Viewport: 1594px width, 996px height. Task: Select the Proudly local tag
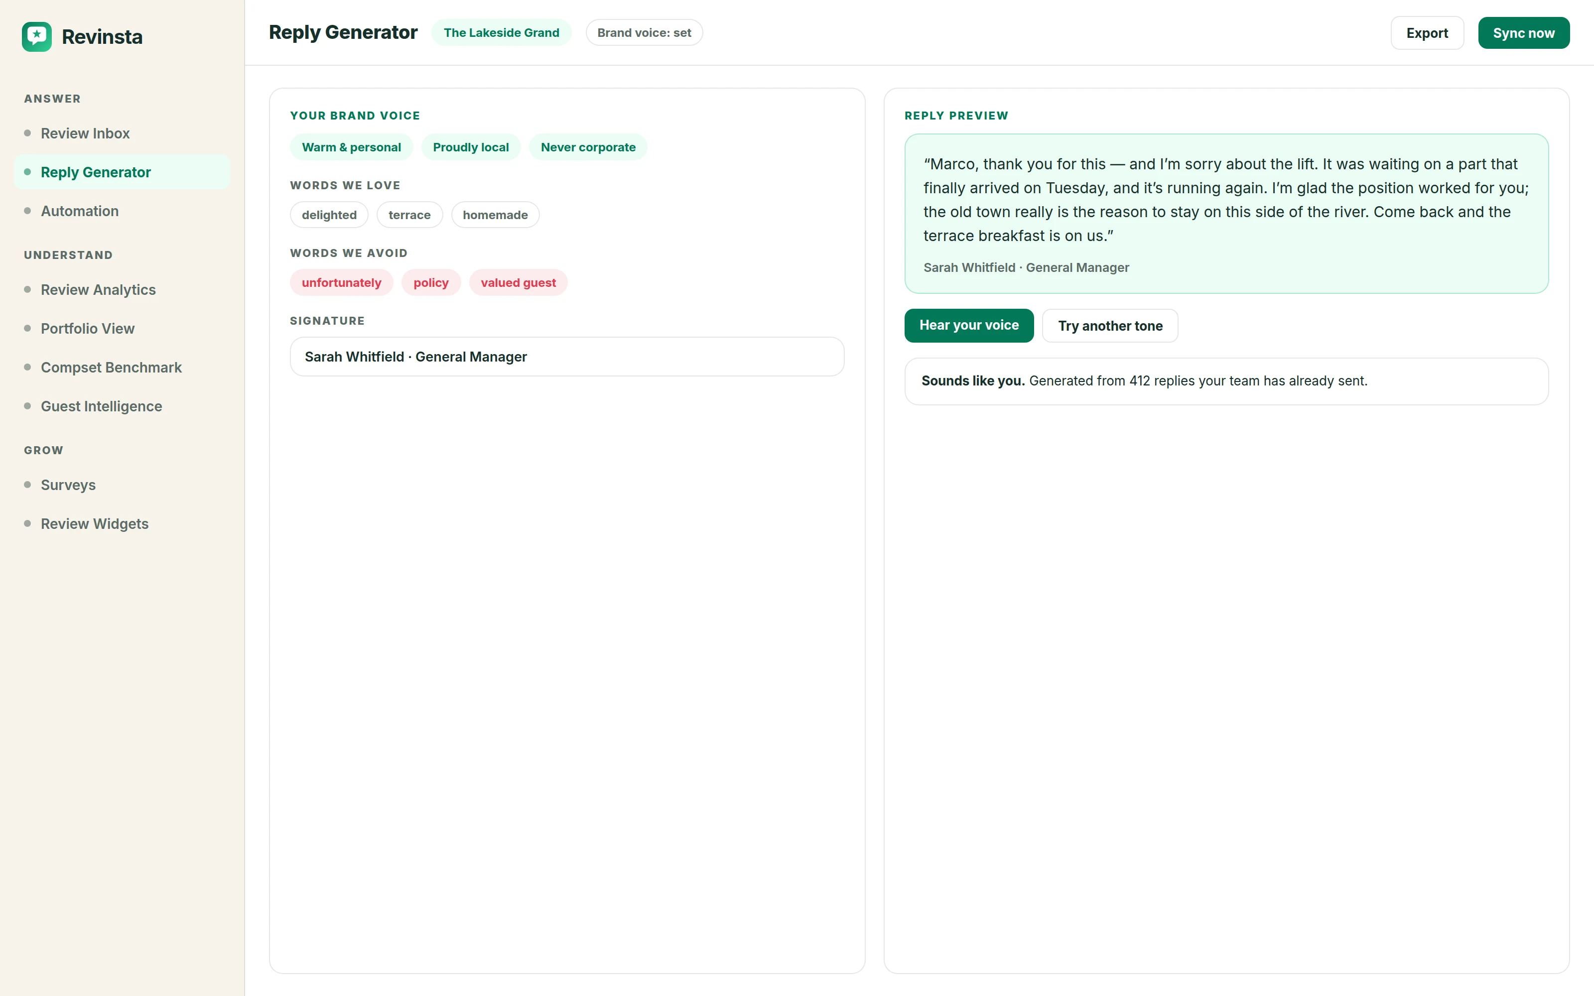tap(470, 147)
